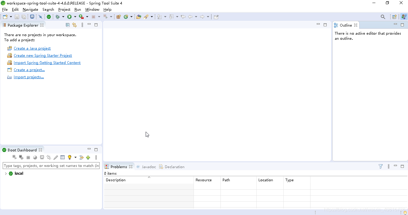Maximize the editor area

click(x=325, y=25)
